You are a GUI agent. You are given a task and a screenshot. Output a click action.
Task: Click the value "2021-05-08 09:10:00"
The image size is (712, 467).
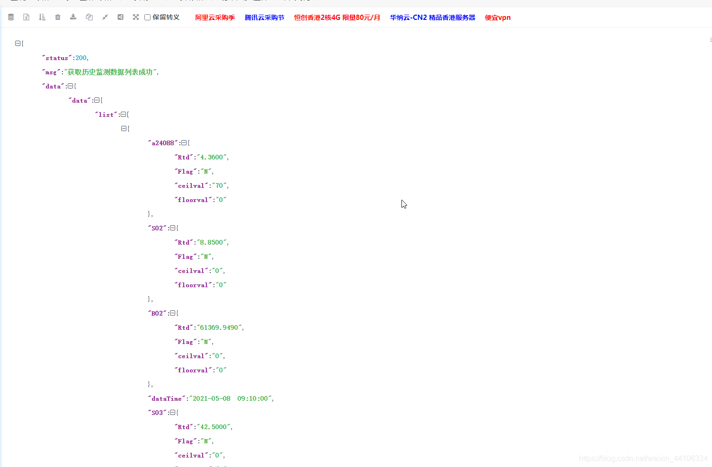[x=230, y=398]
